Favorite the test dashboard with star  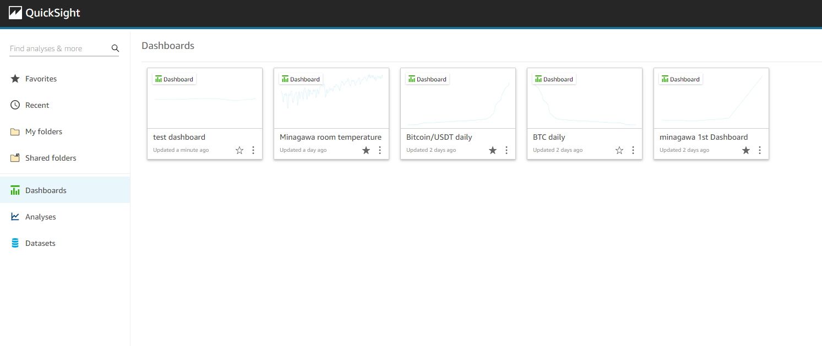(239, 150)
